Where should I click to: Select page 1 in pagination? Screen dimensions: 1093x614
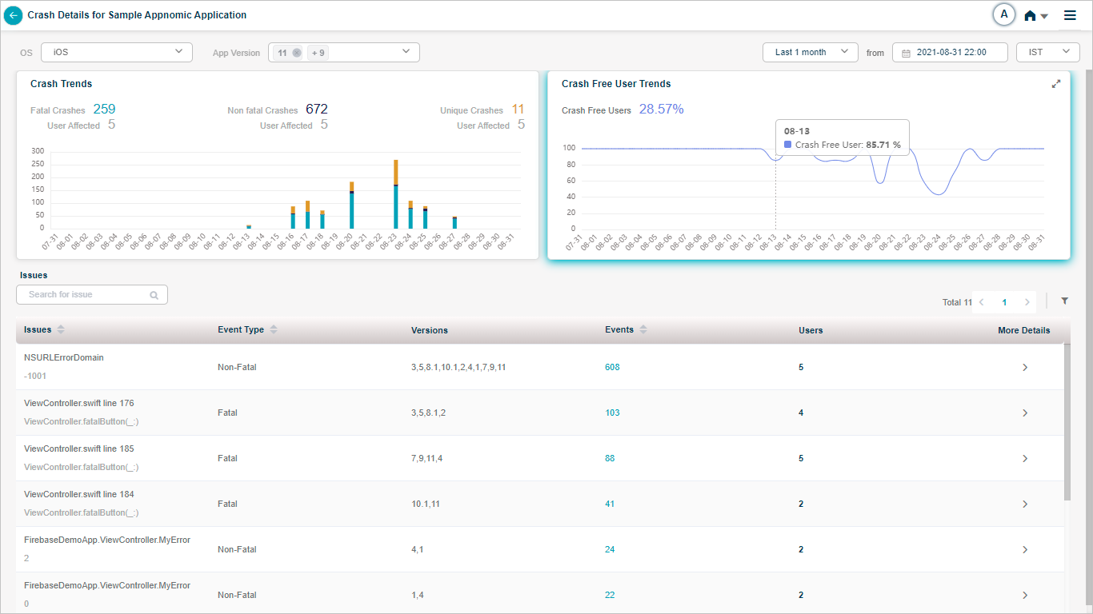click(x=1004, y=302)
